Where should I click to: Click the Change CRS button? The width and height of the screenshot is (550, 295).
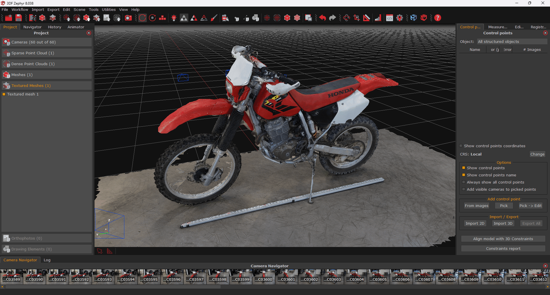click(x=537, y=154)
